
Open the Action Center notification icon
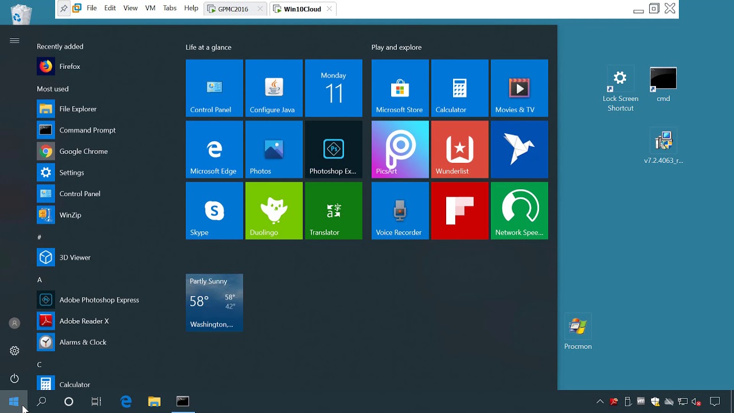pos(715,402)
